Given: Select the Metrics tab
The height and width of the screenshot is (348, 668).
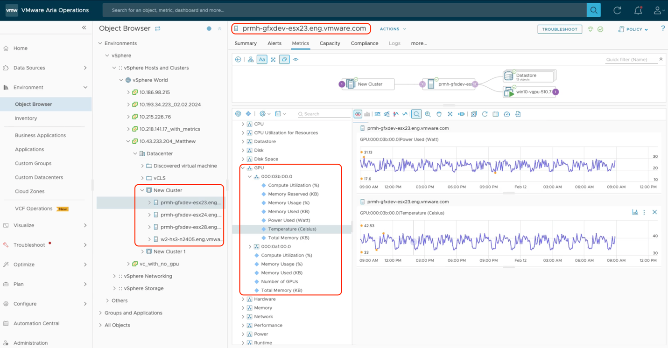Looking at the screenshot, I should [x=301, y=43].
